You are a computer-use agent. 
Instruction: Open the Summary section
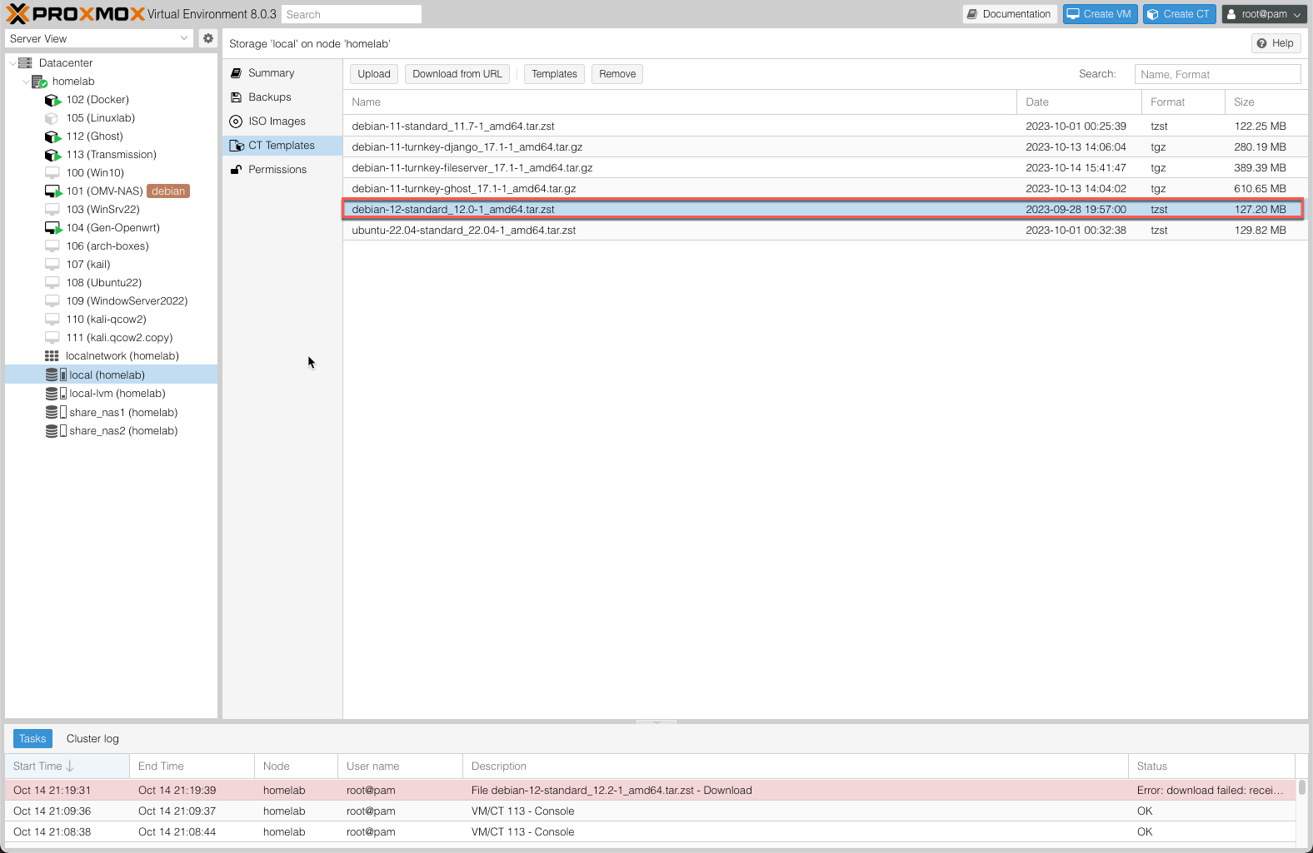click(282, 73)
